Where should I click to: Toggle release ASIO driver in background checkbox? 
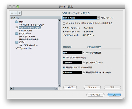click(x=64, y=23)
